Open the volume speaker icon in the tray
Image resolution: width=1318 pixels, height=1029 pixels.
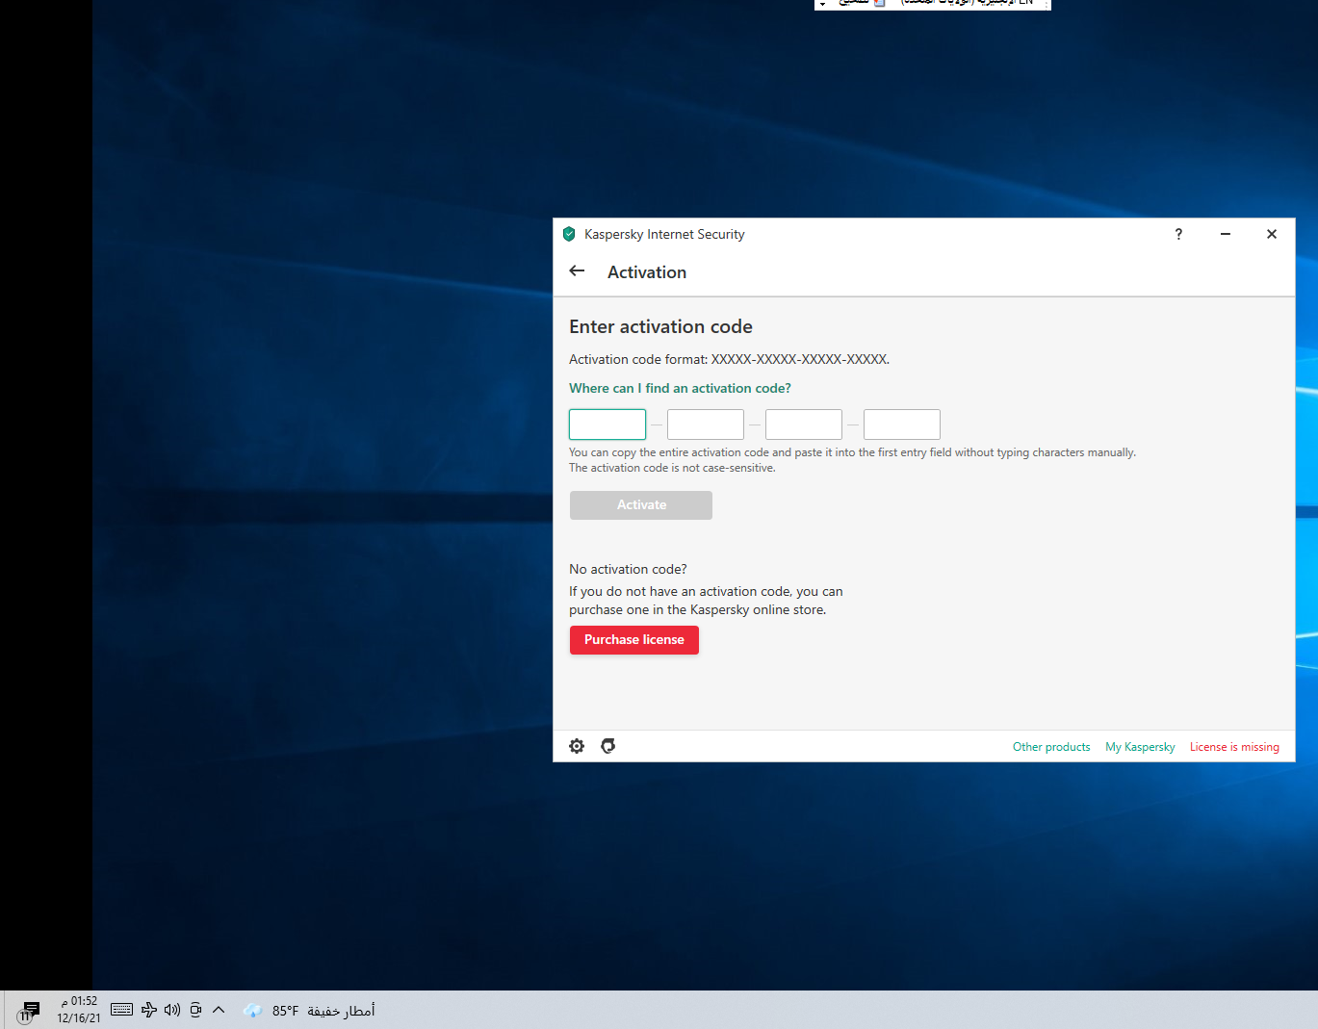point(172,1010)
